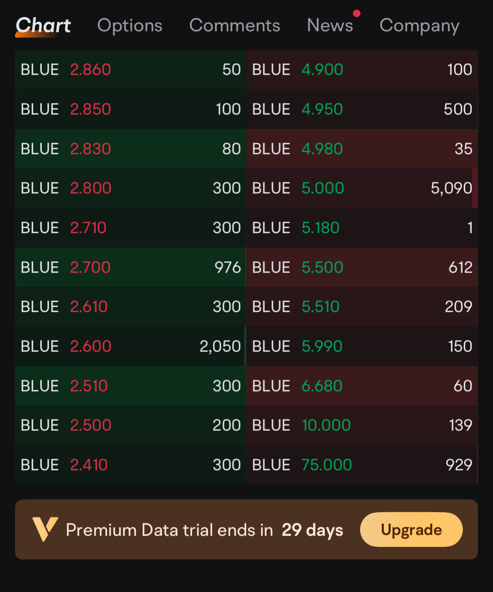Select the Chart tab

[43, 25]
